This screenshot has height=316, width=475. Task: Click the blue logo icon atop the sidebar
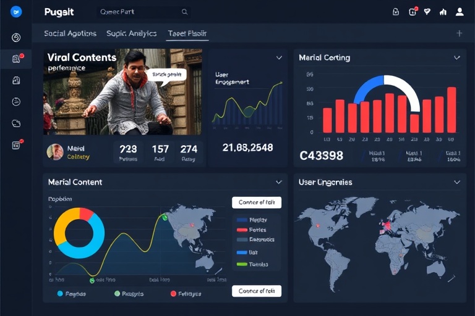point(16,12)
